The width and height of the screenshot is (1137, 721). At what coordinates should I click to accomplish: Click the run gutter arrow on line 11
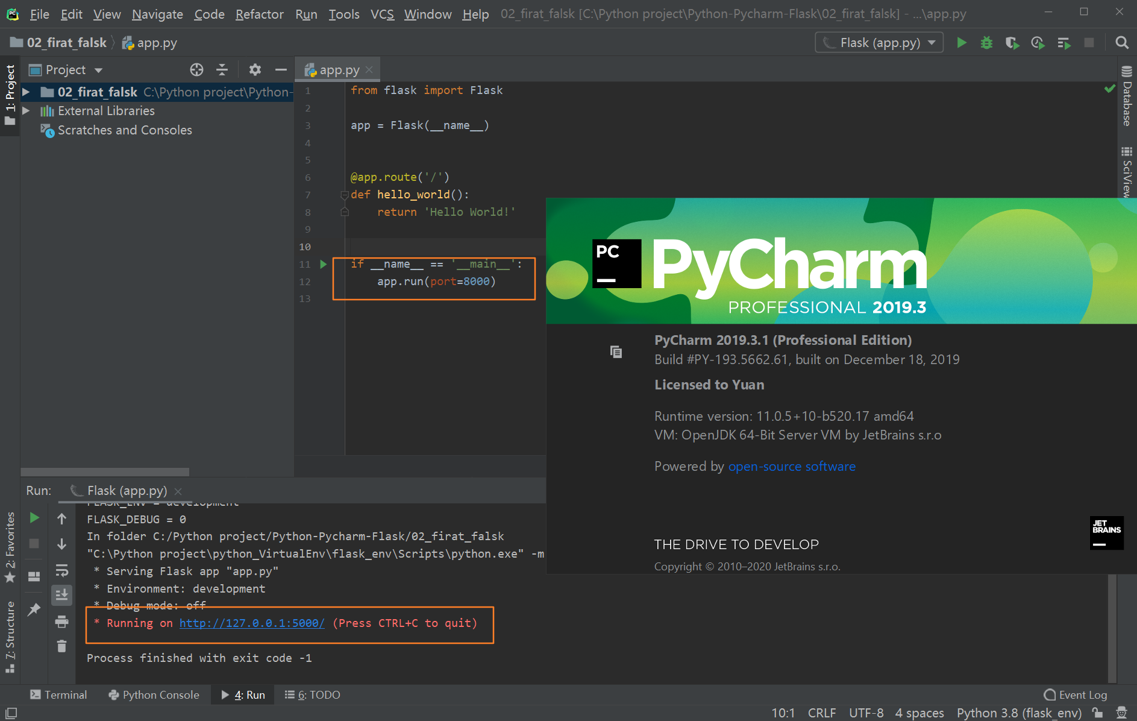324,264
